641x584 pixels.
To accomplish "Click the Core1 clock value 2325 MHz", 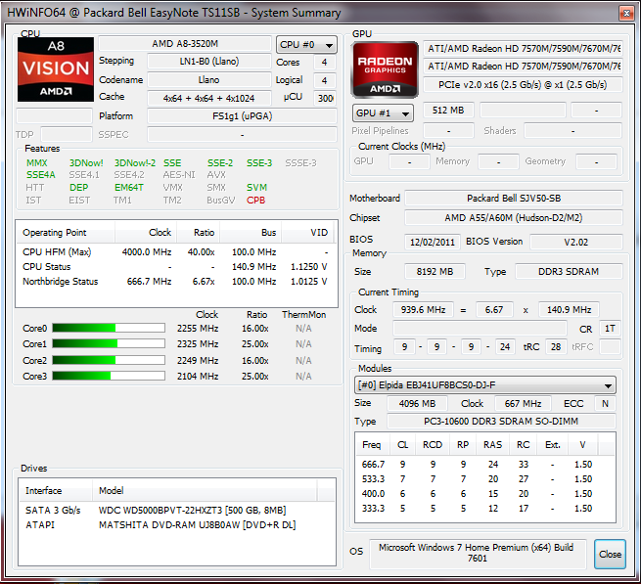I will (198, 344).
